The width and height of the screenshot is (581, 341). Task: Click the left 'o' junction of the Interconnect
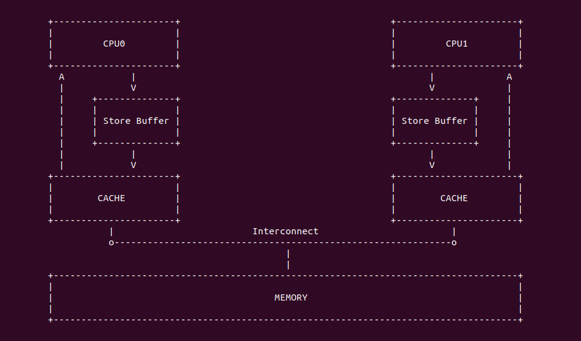click(x=111, y=243)
